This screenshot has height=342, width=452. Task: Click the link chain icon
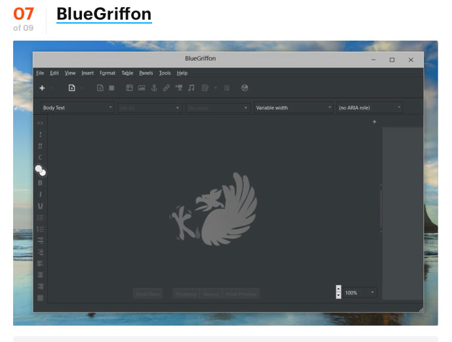pyautogui.click(x=167, y=88)
